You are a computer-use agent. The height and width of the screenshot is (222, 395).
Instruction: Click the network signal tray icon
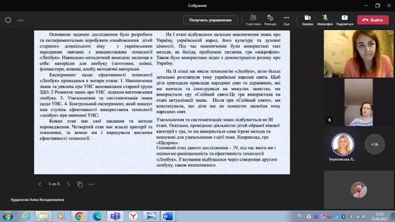[358, 216]
